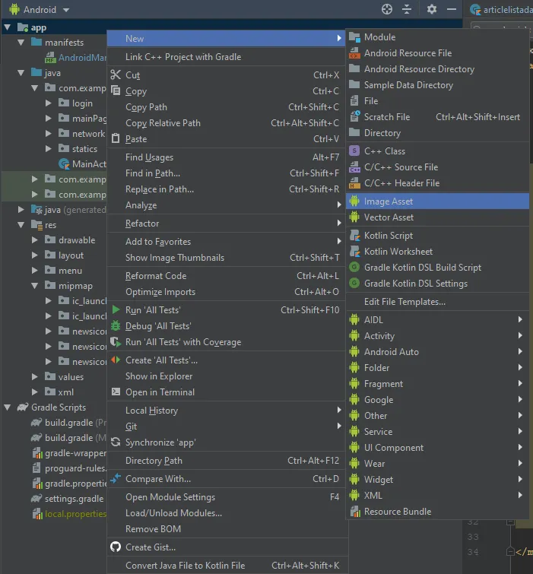
Task: Select Widget in New submenu
Action: click(x=437, y=479)
